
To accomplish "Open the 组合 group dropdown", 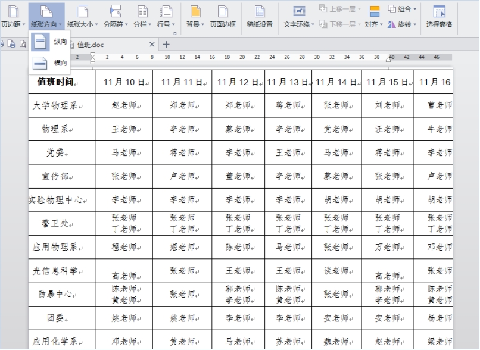I will point(402,9).
